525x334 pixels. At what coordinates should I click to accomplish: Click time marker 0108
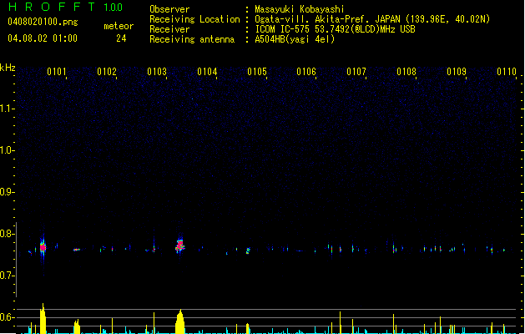406,72
